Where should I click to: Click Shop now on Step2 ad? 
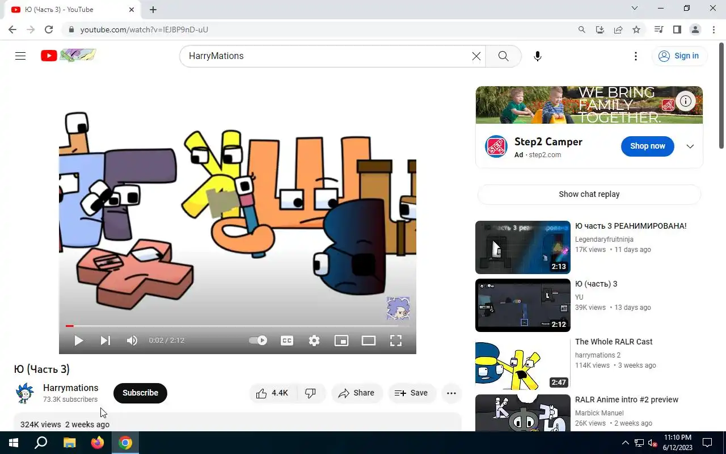pos(647,146)
